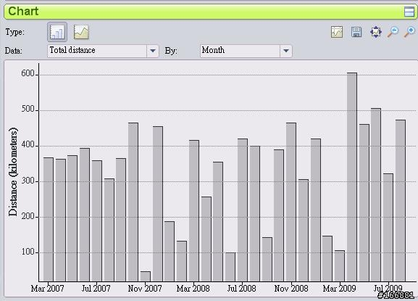The width and height of the screenshot is (418, 301).
Task: Open the Total distance data dropdown
Action: [152, 51]
